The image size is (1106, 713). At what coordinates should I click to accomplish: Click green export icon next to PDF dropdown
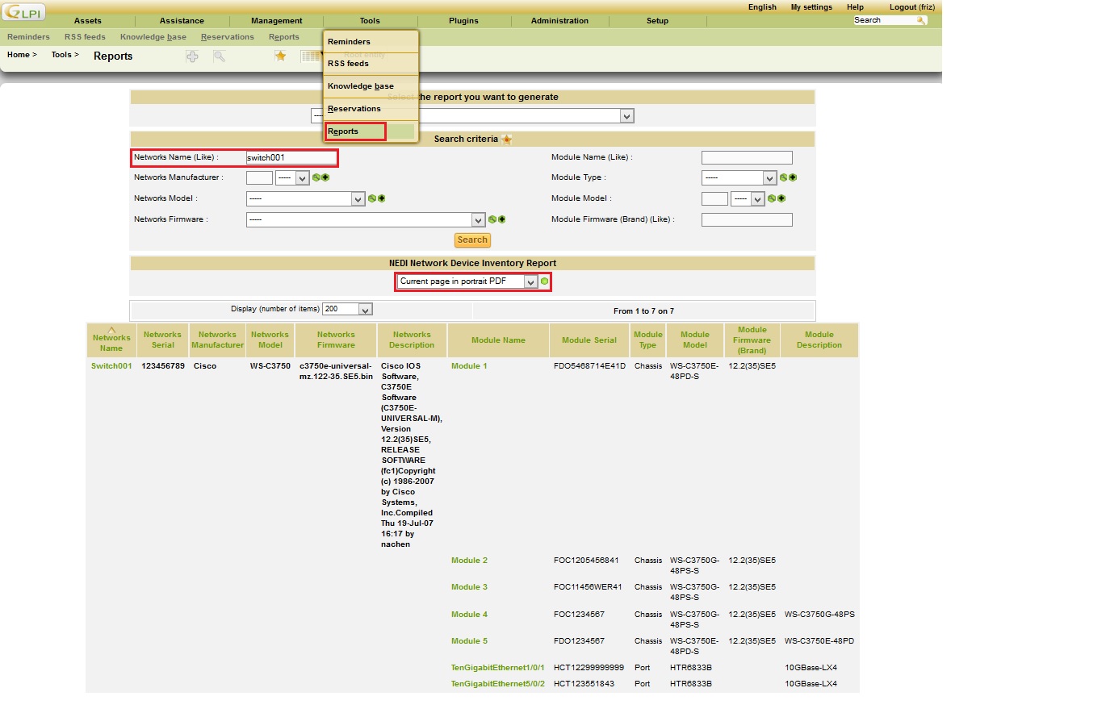pos(545,281)
